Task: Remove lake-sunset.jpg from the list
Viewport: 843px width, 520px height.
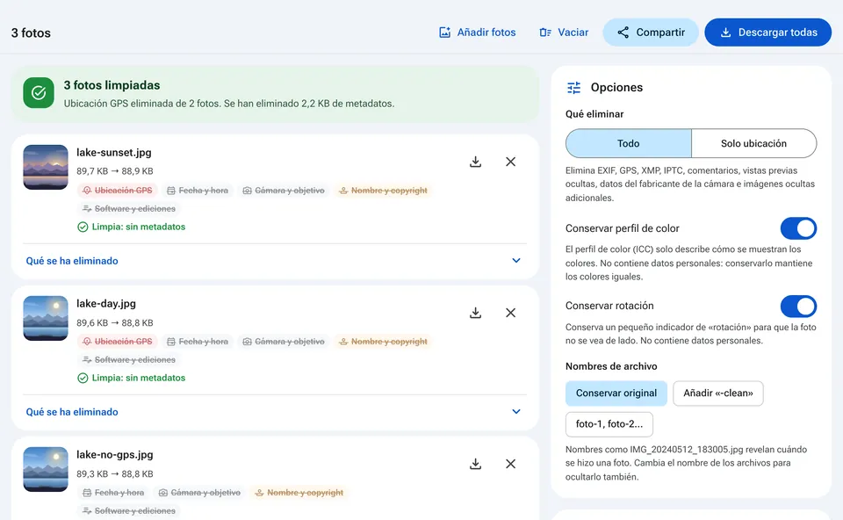Action: [511, 162]
